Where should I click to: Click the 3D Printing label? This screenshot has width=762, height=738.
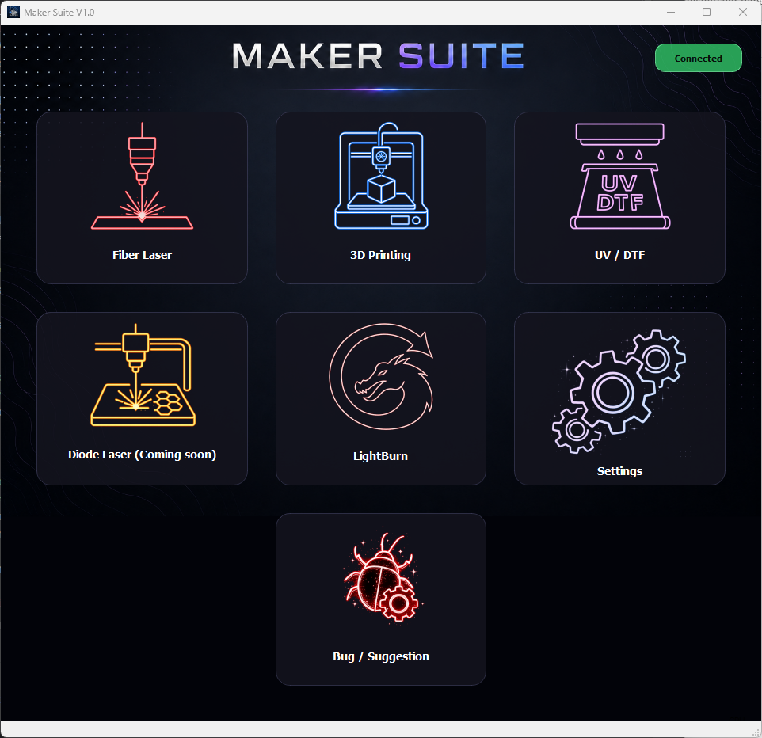(x=380, y=255)
